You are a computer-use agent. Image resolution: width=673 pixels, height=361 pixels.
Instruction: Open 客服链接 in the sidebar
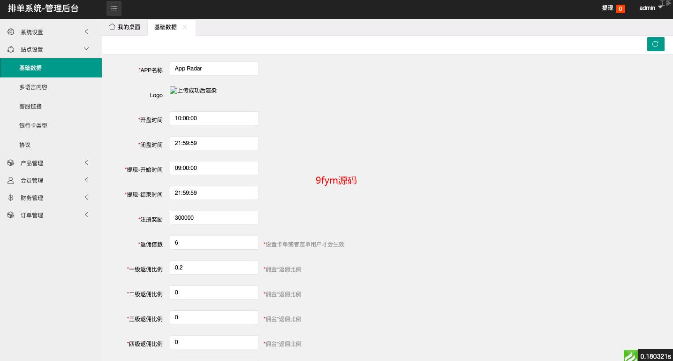tap(30, 107)
